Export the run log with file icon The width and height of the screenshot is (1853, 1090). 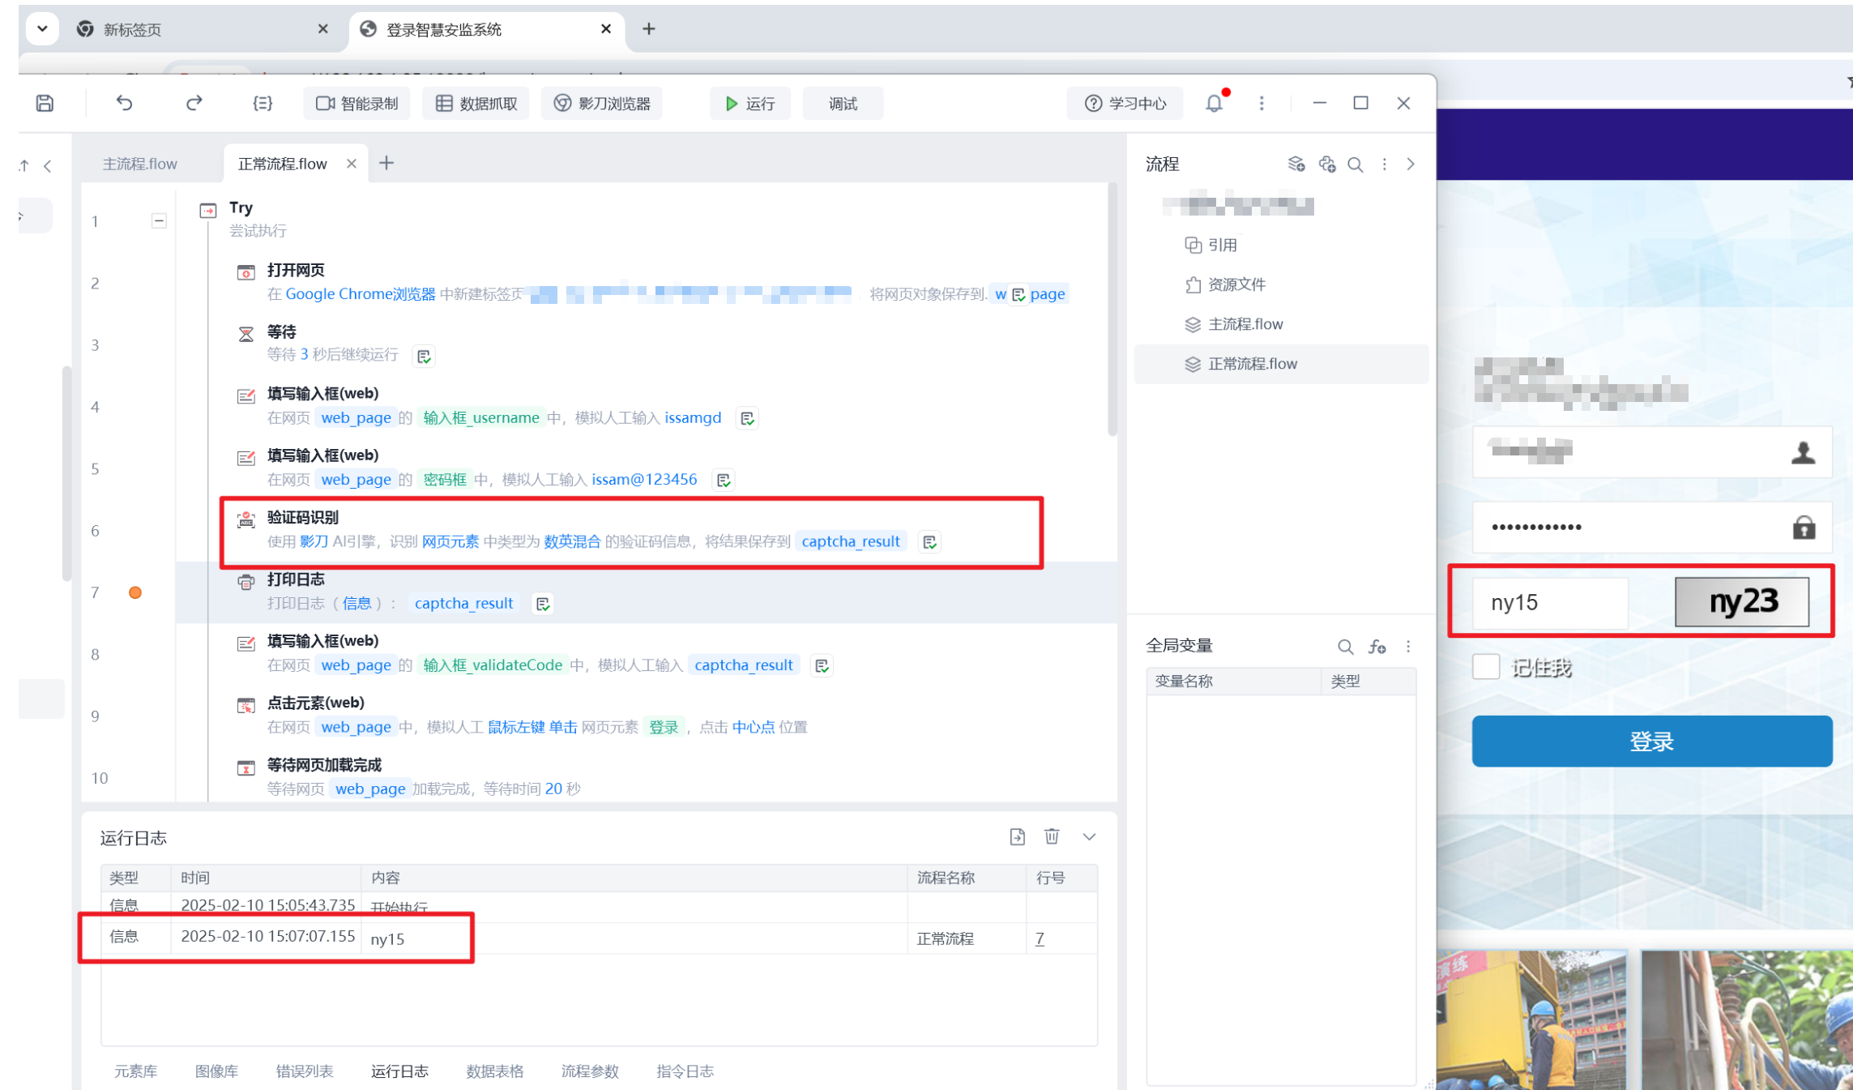tap(1018, 836)
